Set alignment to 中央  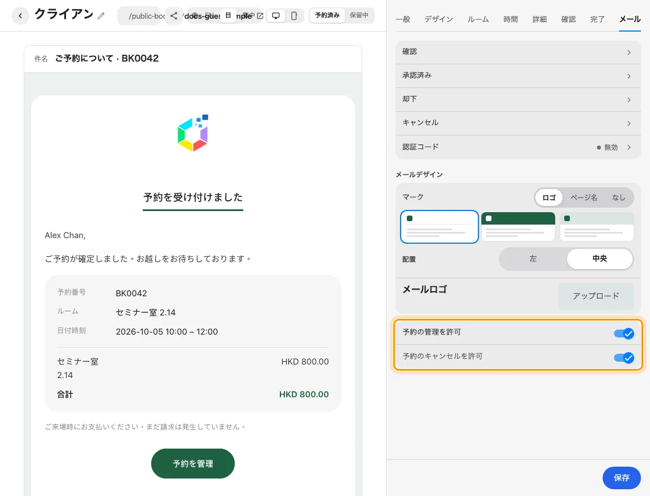click(x=599, y=258)
